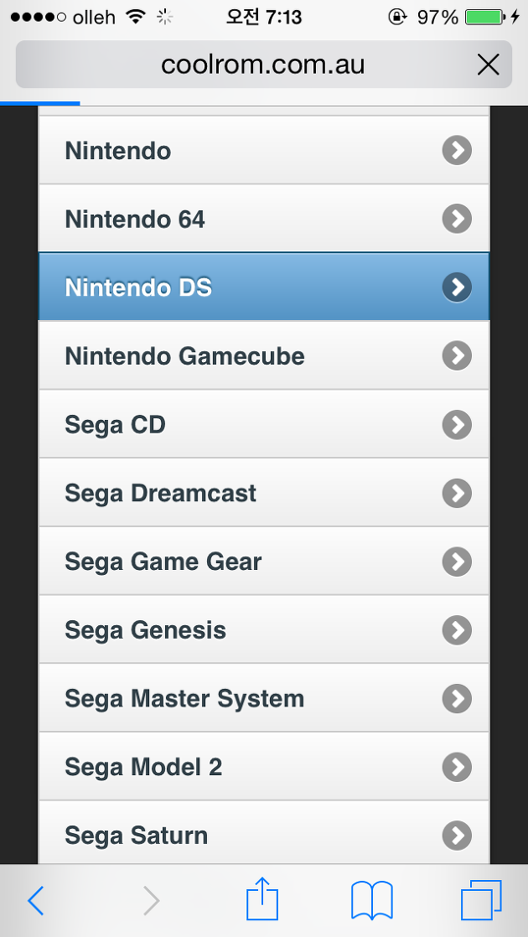Image resolution: width=528 pixels, height=937 pixels.
Task: Select Sega Game Gear in list
Action: tap(264, 562)
